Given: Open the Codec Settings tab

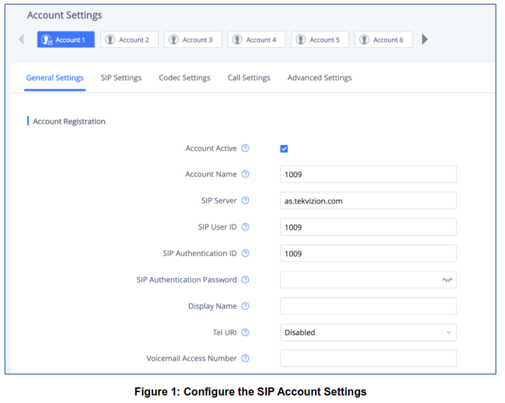Looking at the screenshot, I should click(x=184, y=78).
